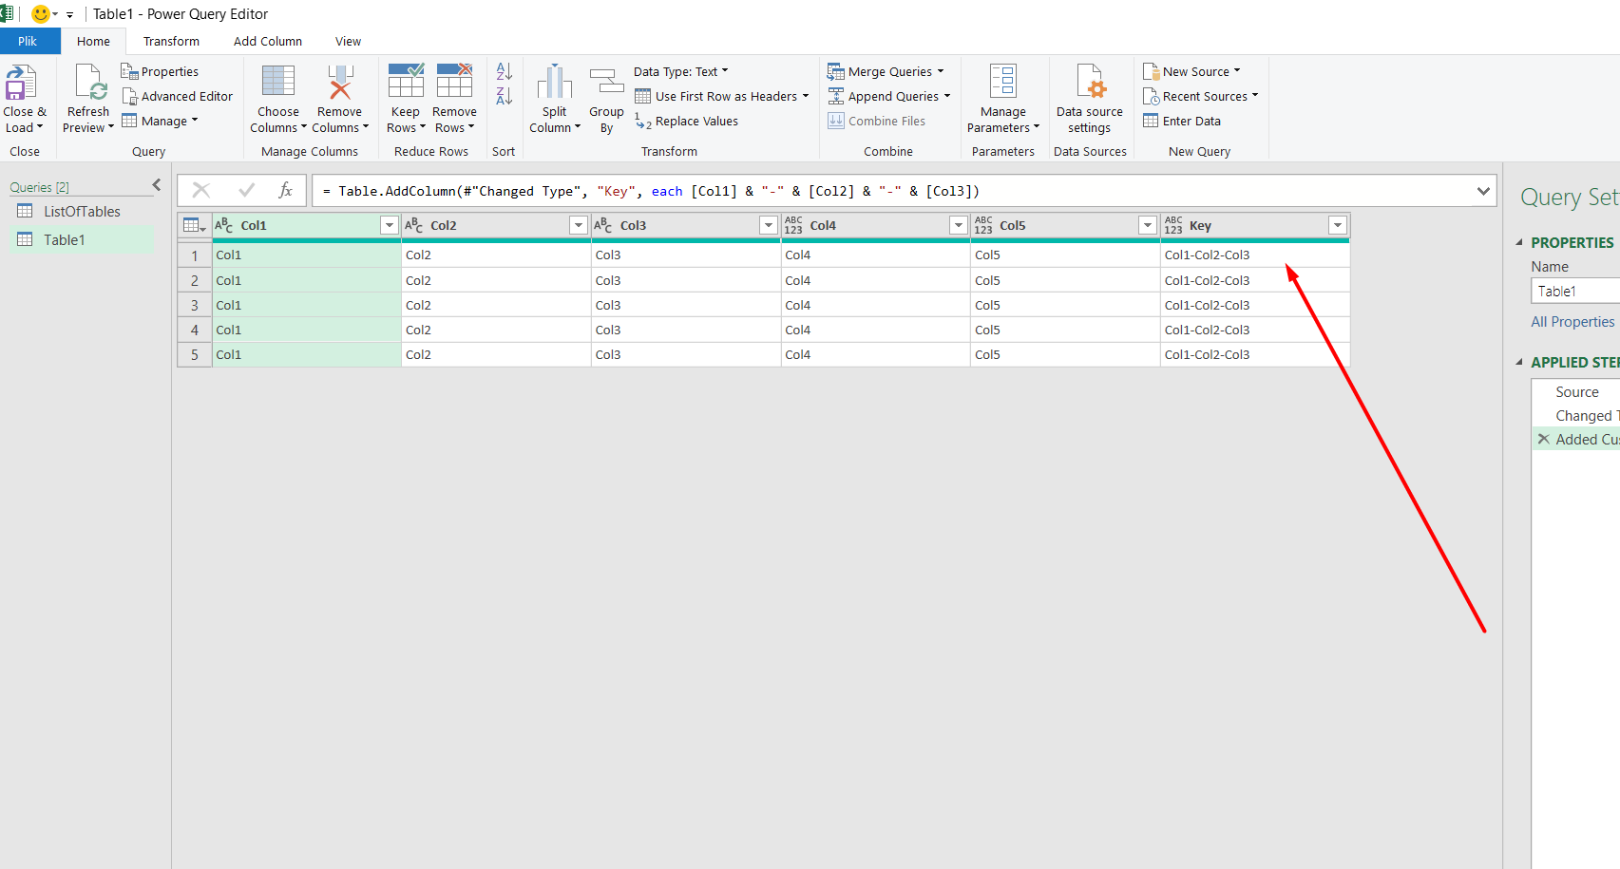Image resolution: width=1620 pixels, height=869 pixels.
Task: Open Data source settings
Action: [x=1090, y=100]
